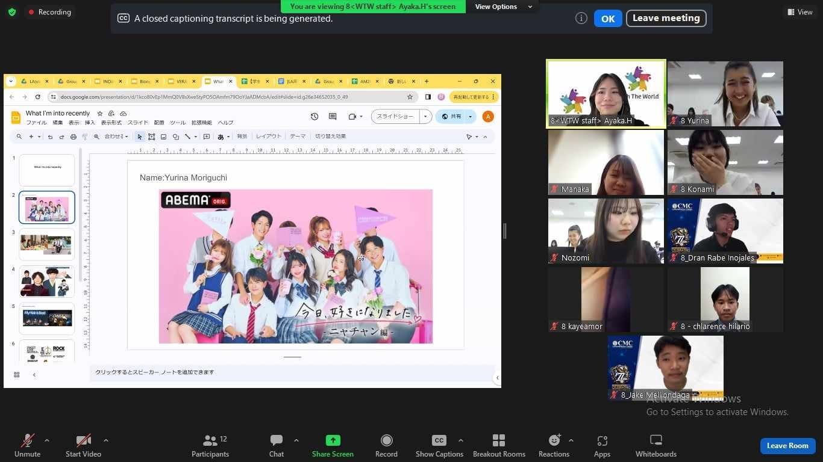Image resolution: width=823 pixels, height=462 pixels.
Task: Start Video in the Zoom toolbar
Action: [83, 445]
